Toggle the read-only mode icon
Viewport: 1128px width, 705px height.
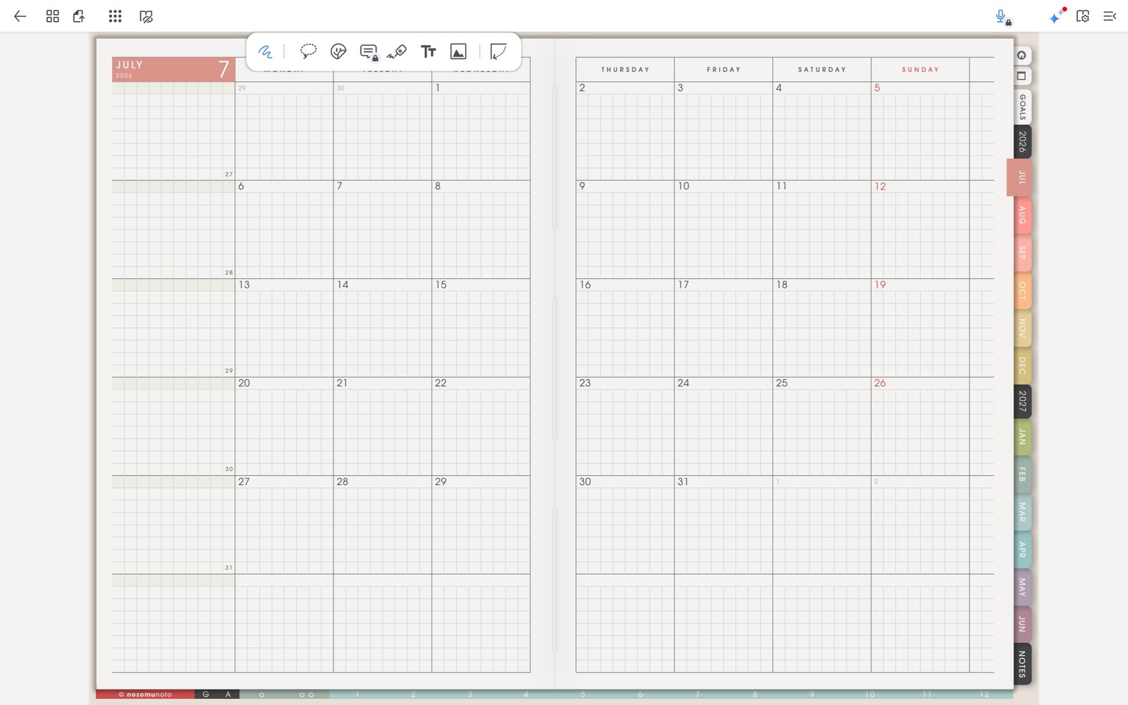(146, 16)
